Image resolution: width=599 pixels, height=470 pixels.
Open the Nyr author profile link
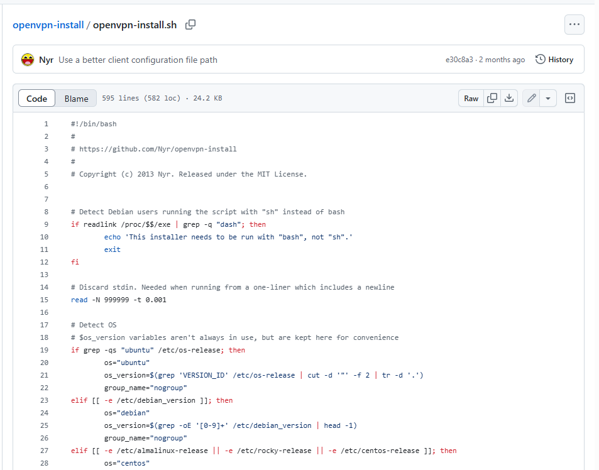coord(47,60)
